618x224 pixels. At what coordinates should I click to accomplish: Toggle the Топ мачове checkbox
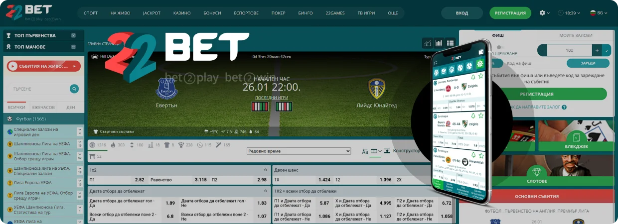click(x=73, y=46)
